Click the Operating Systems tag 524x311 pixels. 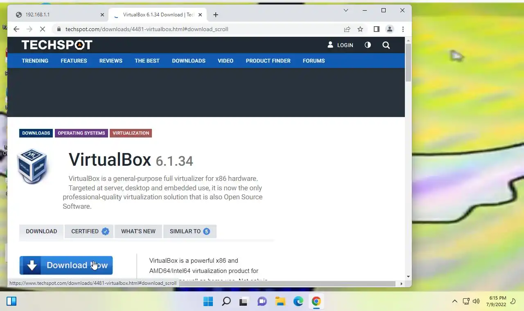81,133
